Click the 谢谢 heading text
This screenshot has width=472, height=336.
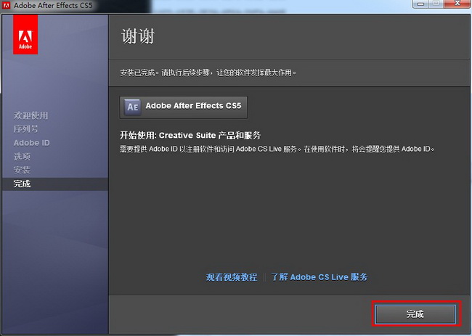138,36
